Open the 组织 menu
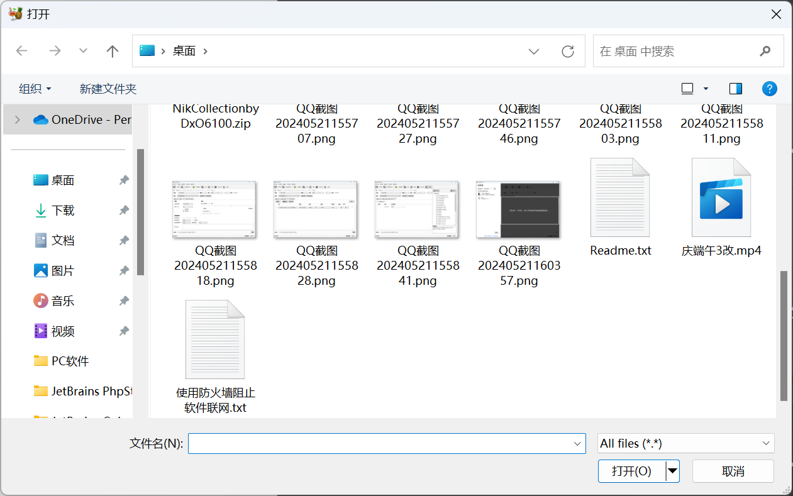793x496 pixels. click(35, 89)
